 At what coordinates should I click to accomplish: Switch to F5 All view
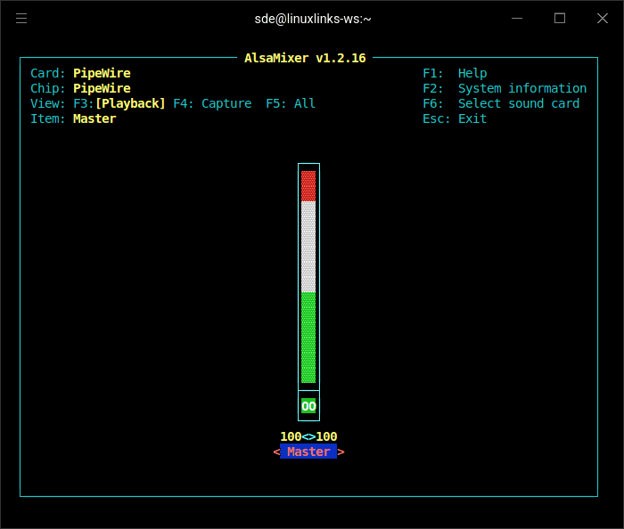[291, 103]
